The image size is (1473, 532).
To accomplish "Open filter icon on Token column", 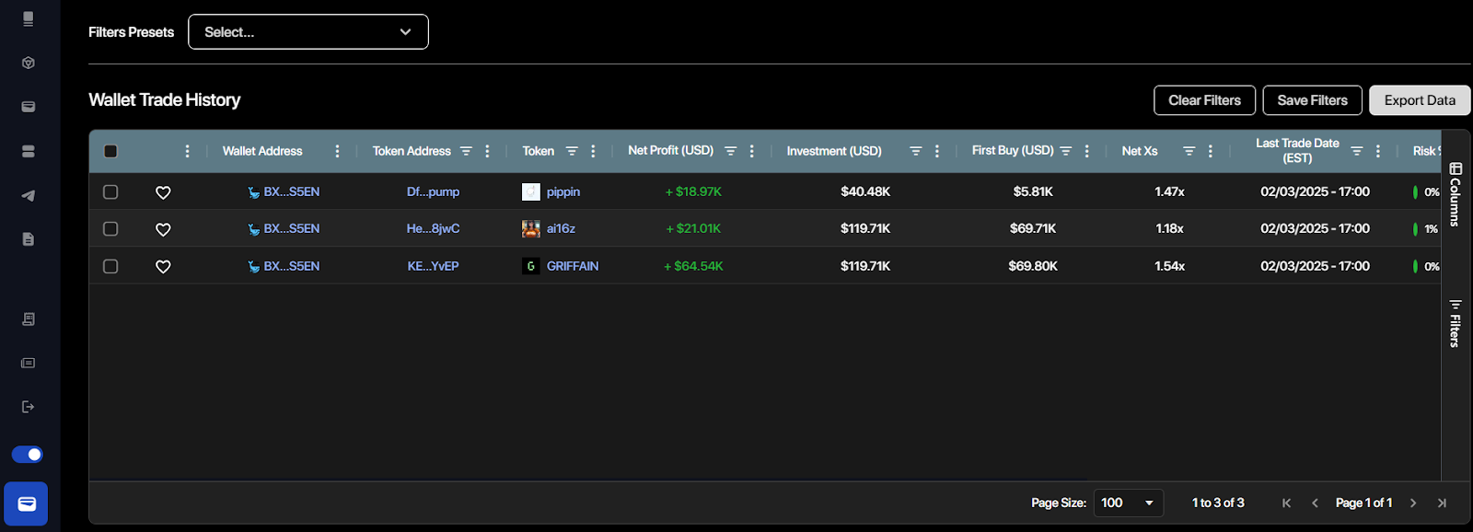I will click(x=572, y=151).
